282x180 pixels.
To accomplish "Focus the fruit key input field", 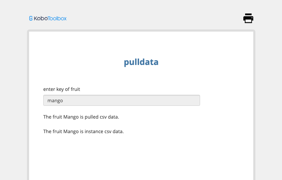I will tap(121, 100).
